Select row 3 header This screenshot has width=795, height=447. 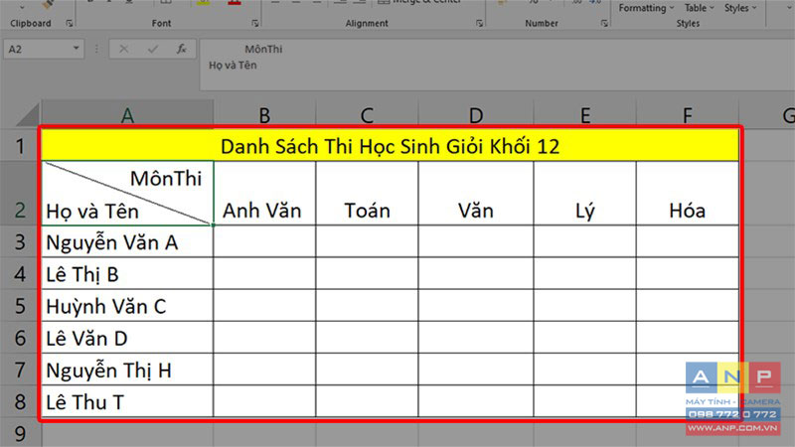click(x=20, y=241)
